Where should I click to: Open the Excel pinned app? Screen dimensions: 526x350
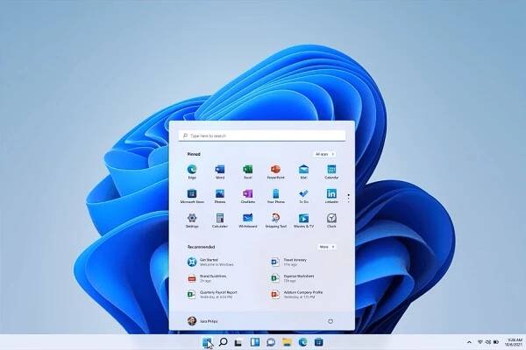tap(247, 168)
